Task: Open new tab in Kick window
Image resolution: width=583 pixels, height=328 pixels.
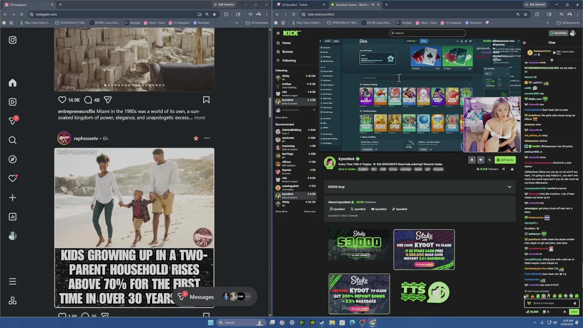Action: tap(386, 5)
